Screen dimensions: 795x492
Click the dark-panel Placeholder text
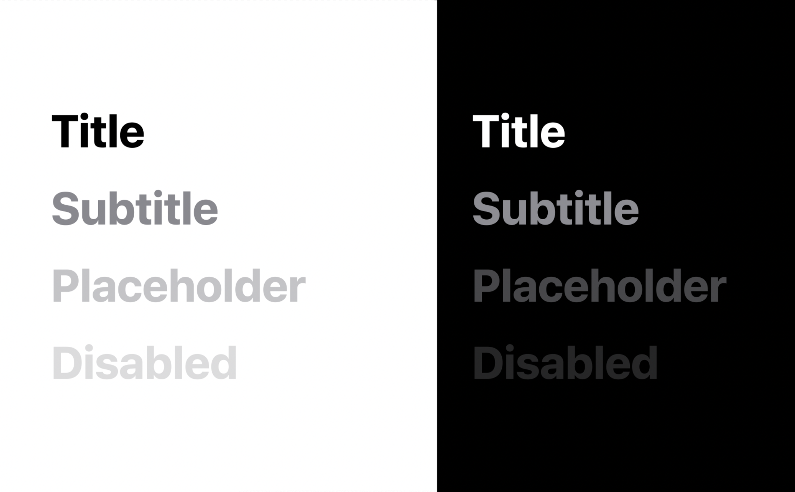(599, 286)
